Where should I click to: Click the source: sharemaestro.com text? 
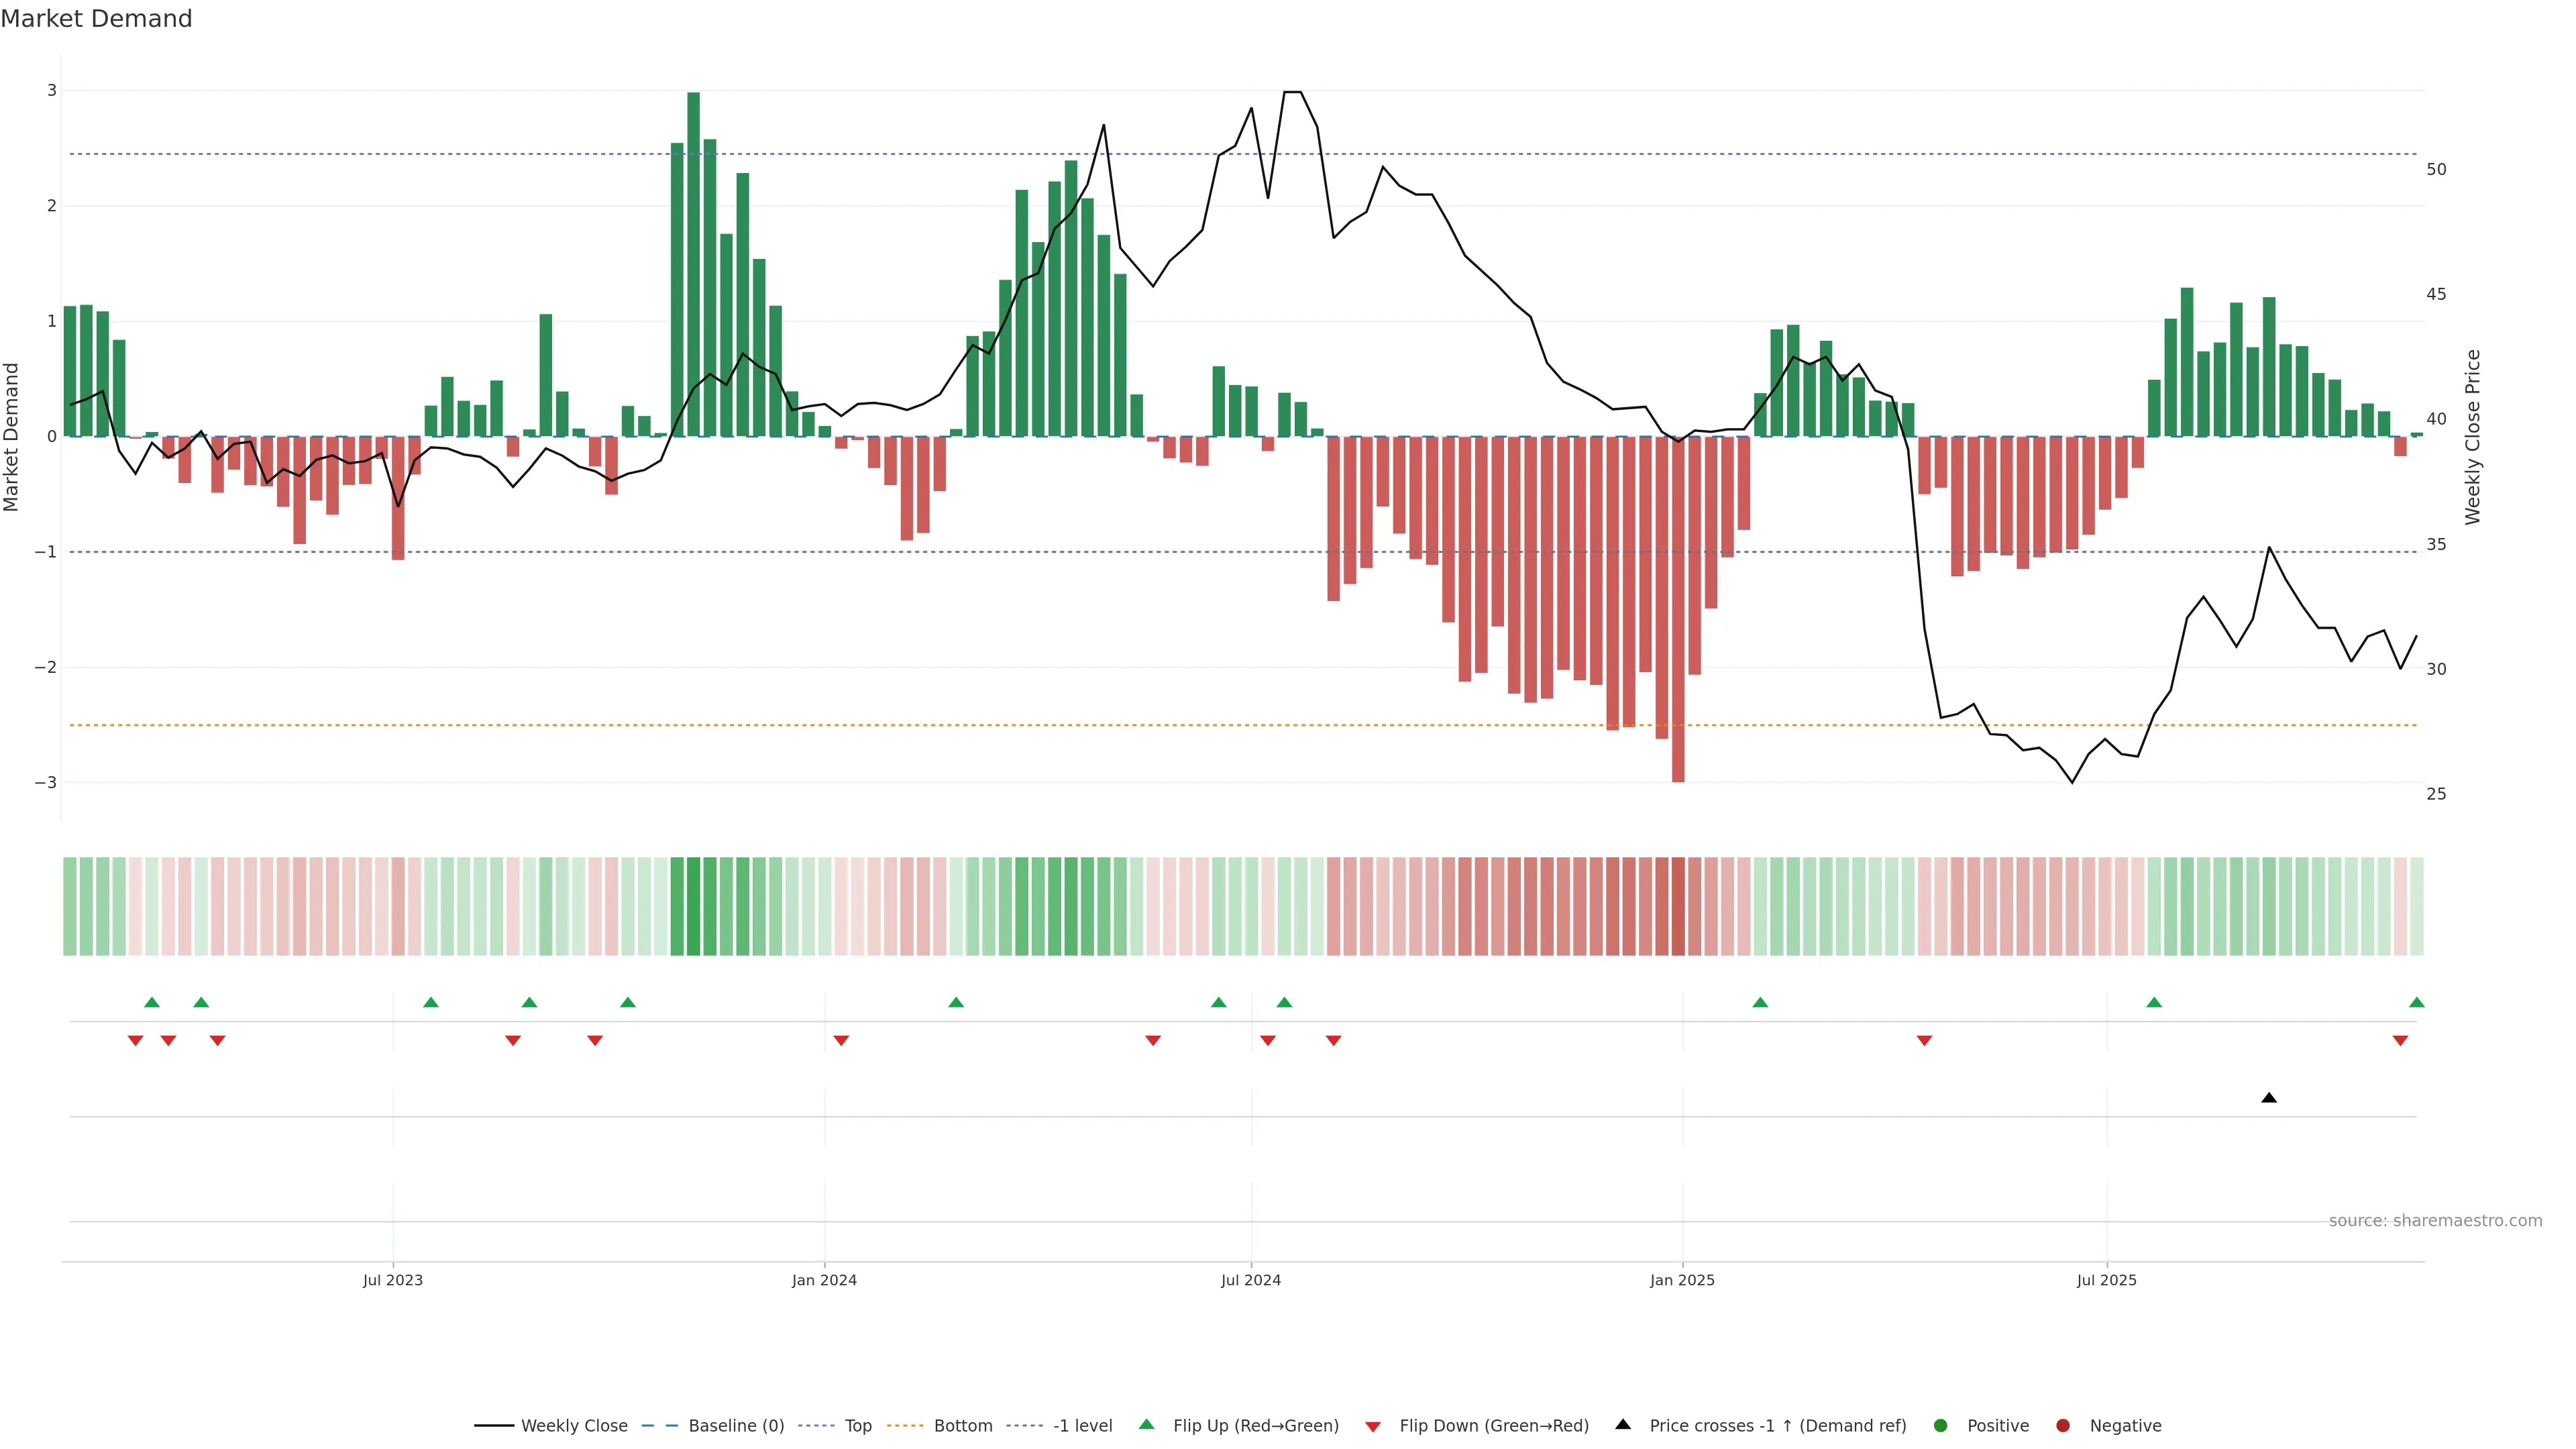point(2435,1221)
